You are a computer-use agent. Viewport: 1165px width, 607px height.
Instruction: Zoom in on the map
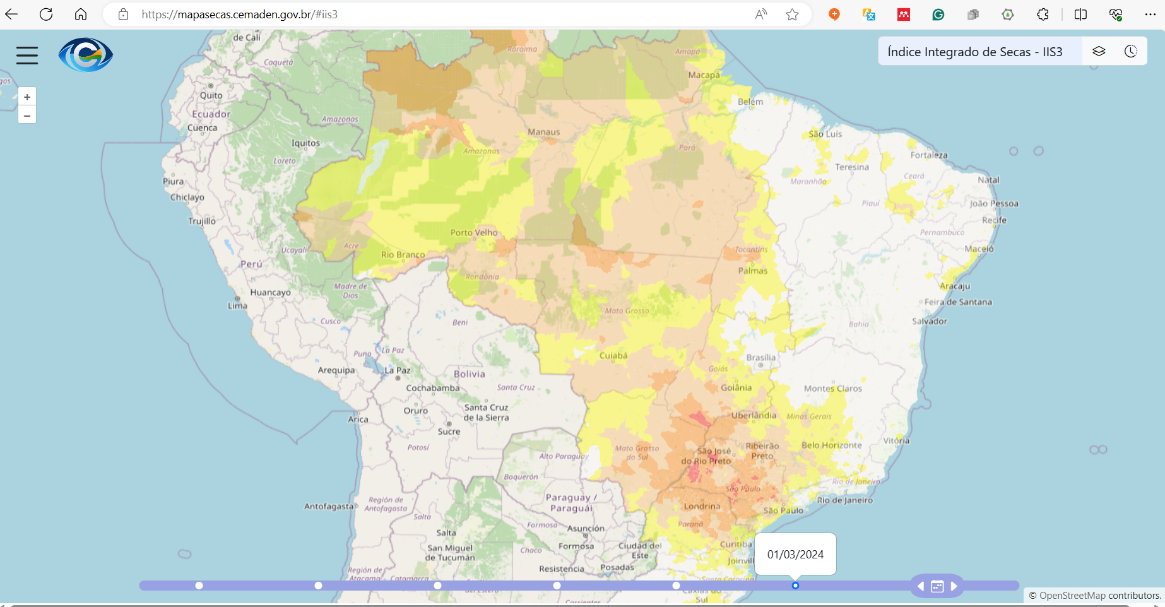[x=27, y=97]
